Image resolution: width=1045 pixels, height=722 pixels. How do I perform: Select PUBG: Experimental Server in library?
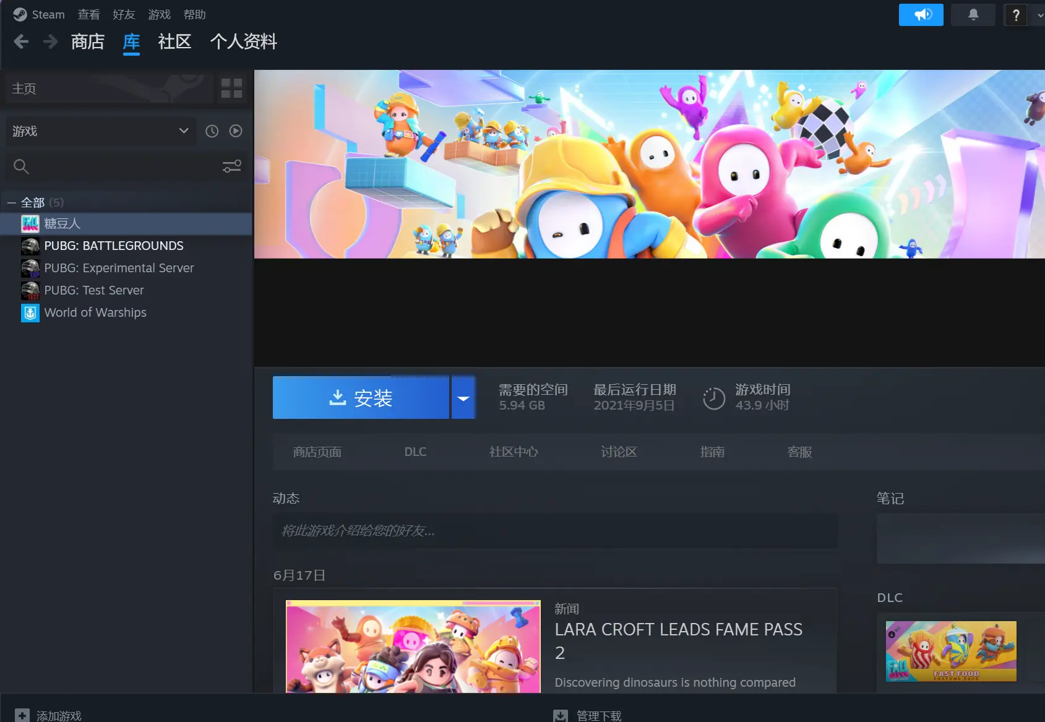[x=119, y=268]
